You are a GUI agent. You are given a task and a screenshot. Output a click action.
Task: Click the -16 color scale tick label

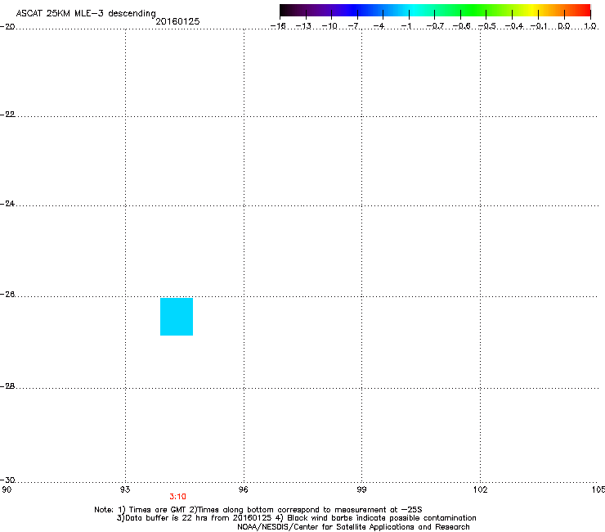[x=278, y=26]
